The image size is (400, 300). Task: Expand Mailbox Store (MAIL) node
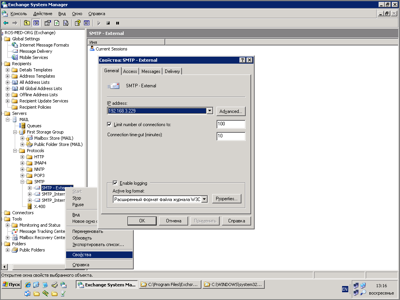(x=22, y=138)
